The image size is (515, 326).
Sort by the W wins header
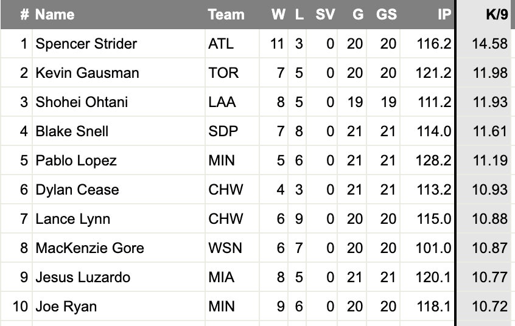[x=278, y=15]
